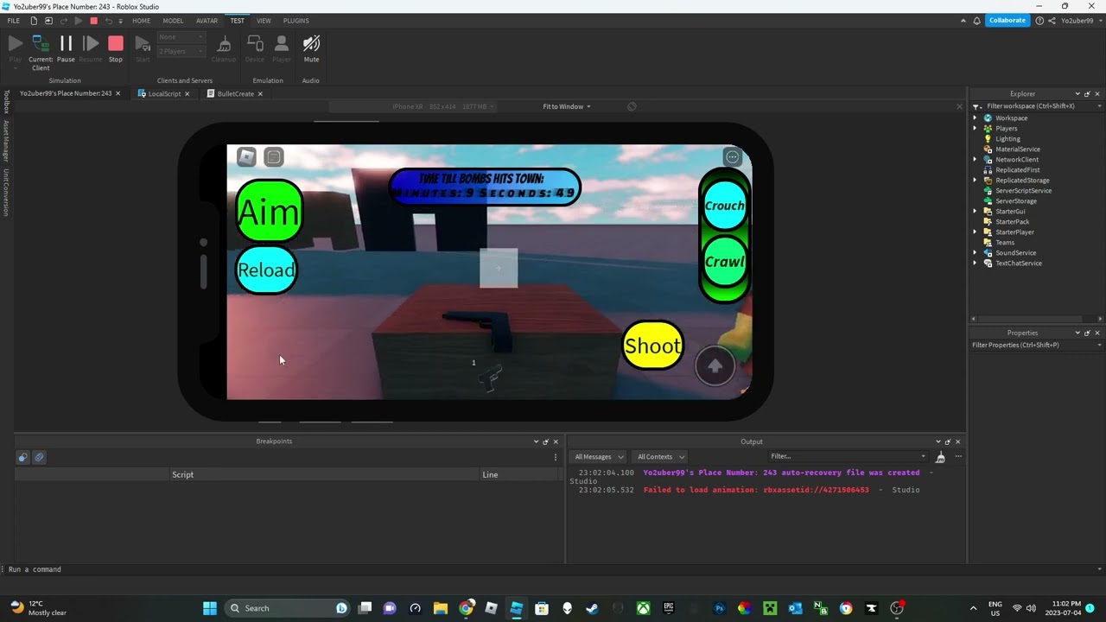The image size is (1106, 622).
Task: Open the 2 Players dropdown
Action: point(181,51)
